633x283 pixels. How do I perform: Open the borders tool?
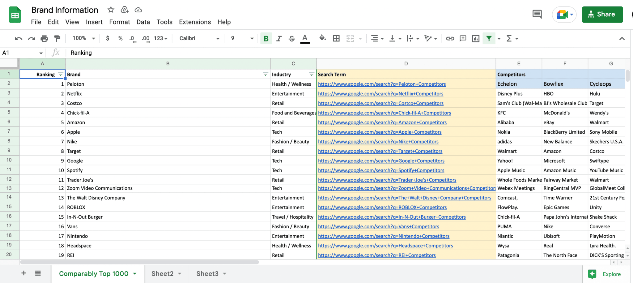tap(336, 38)
